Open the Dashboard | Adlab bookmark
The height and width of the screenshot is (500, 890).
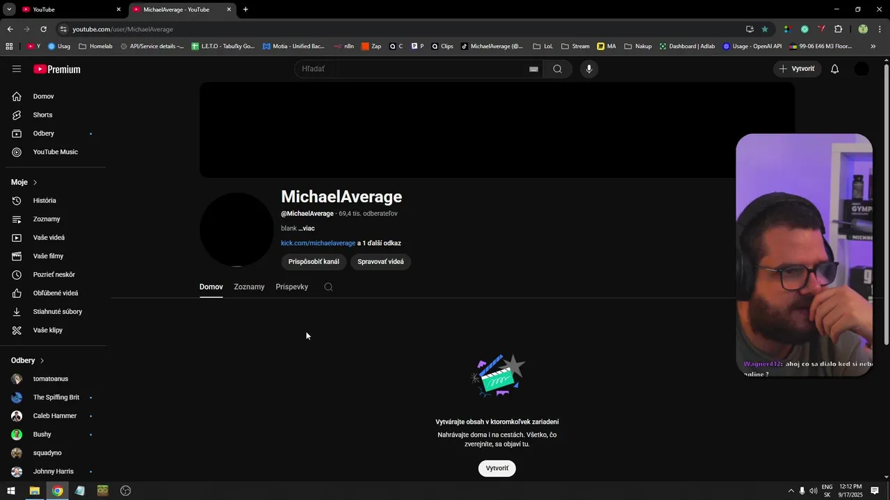click(687, 47)
